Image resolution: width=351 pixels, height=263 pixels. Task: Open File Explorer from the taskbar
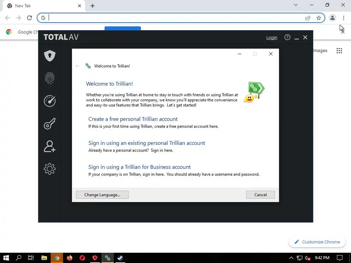pyautogui.click(x=44, y=258)
